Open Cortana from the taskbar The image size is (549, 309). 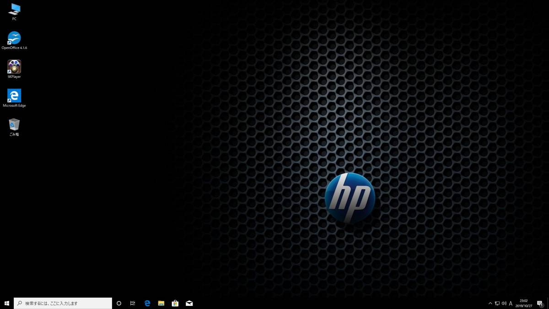(119, 303)
